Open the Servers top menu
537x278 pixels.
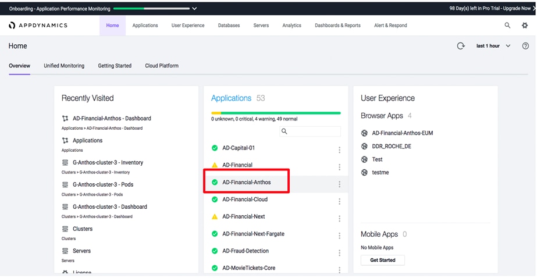click(x=261, y=26)
